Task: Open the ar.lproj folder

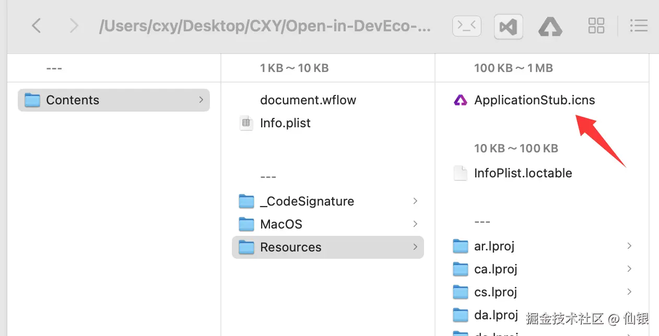Action: (494, 246)
